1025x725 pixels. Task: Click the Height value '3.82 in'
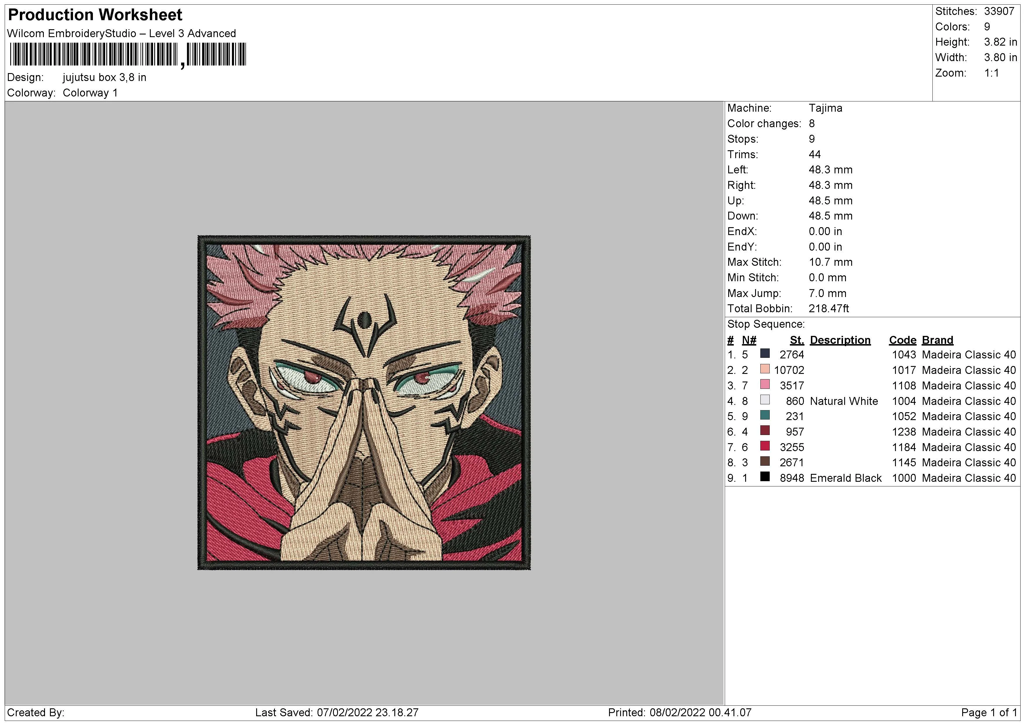[1000, 42]
